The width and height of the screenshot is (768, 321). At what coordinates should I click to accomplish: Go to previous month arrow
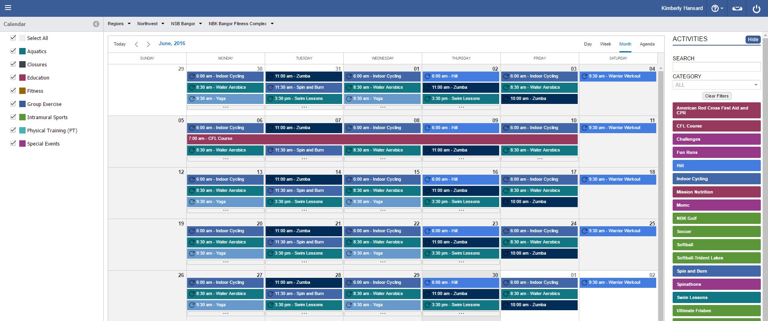point(137,44)
